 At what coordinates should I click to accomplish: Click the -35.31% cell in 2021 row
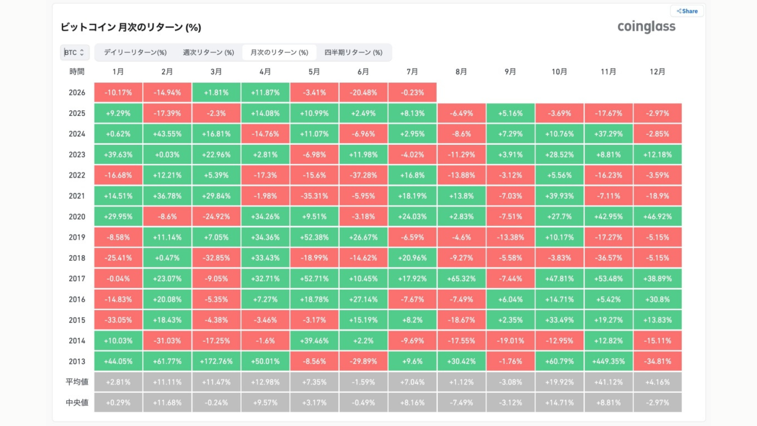(x=315, y=196)
